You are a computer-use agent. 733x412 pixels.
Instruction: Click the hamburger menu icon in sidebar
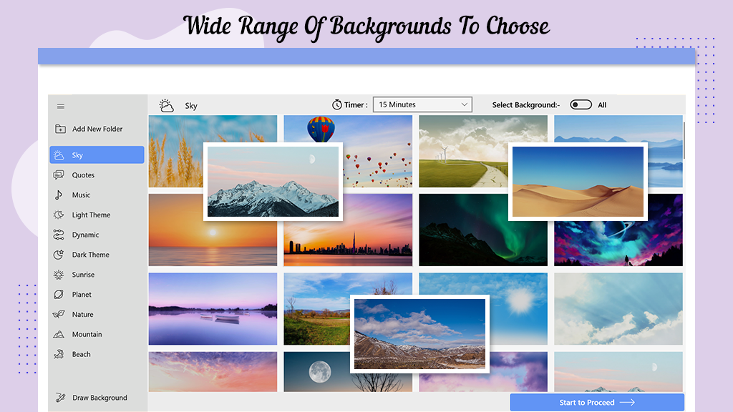[x=61, y=107]
